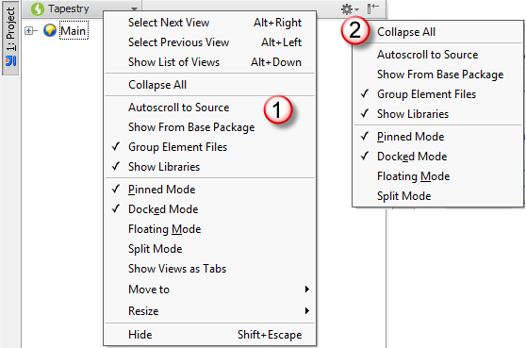Image resolution: width=526 pixels, height=348 pixels.
Task: Expand the Main tree node
Action: pyautogui.click(x=29, y=31)
